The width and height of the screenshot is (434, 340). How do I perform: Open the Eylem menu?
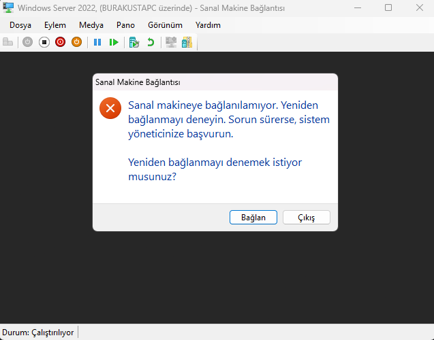55,25
